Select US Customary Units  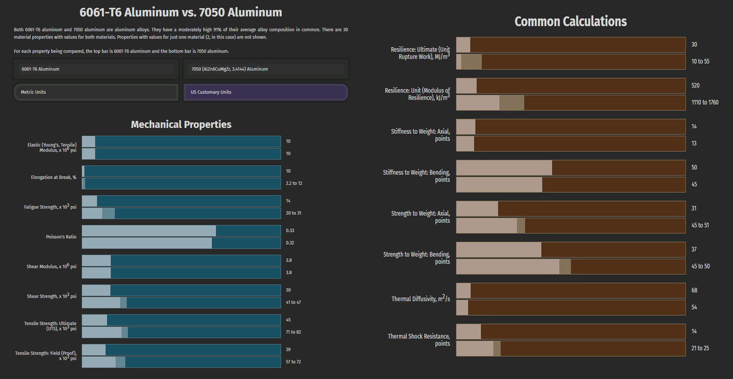pos(266,92)
